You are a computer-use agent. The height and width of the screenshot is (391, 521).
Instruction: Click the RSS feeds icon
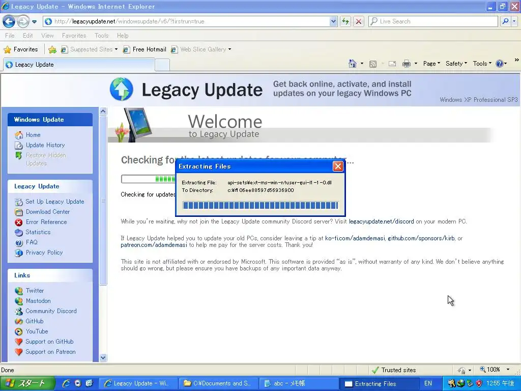[x=373, y=64]
